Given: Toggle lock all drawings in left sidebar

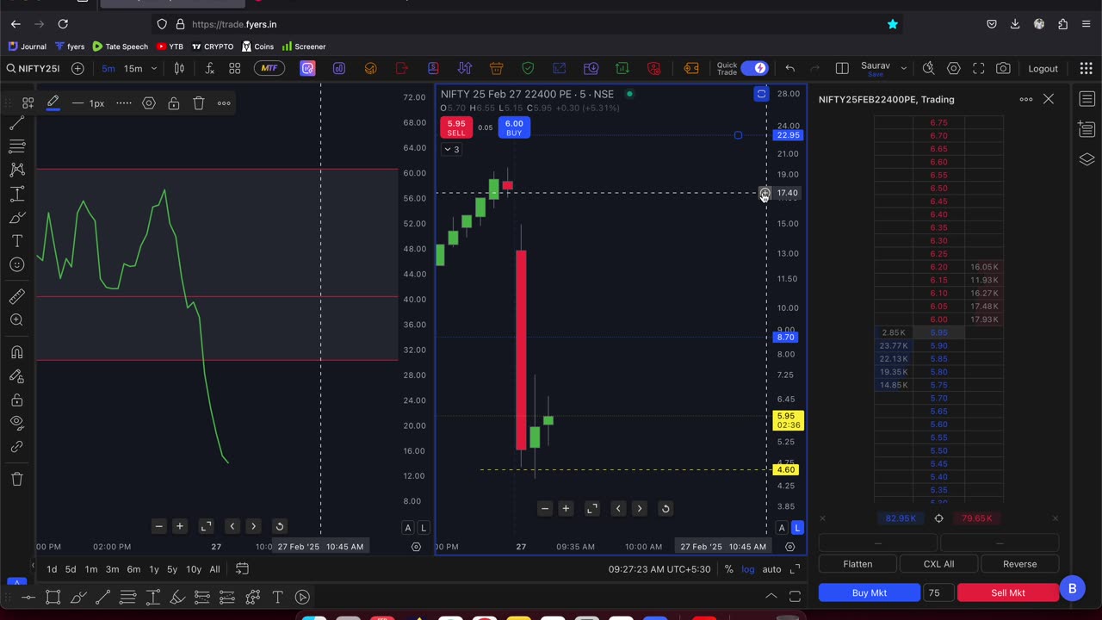Looking at the screenshot, I should click(16, 400).
